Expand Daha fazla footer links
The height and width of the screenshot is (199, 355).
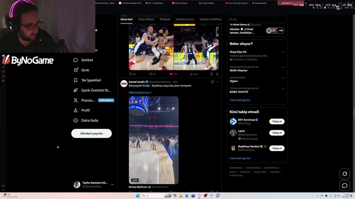pos(276,172)
